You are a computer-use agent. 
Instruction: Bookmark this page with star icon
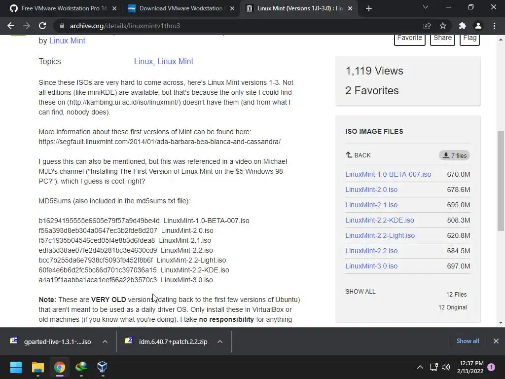point(443,26)
